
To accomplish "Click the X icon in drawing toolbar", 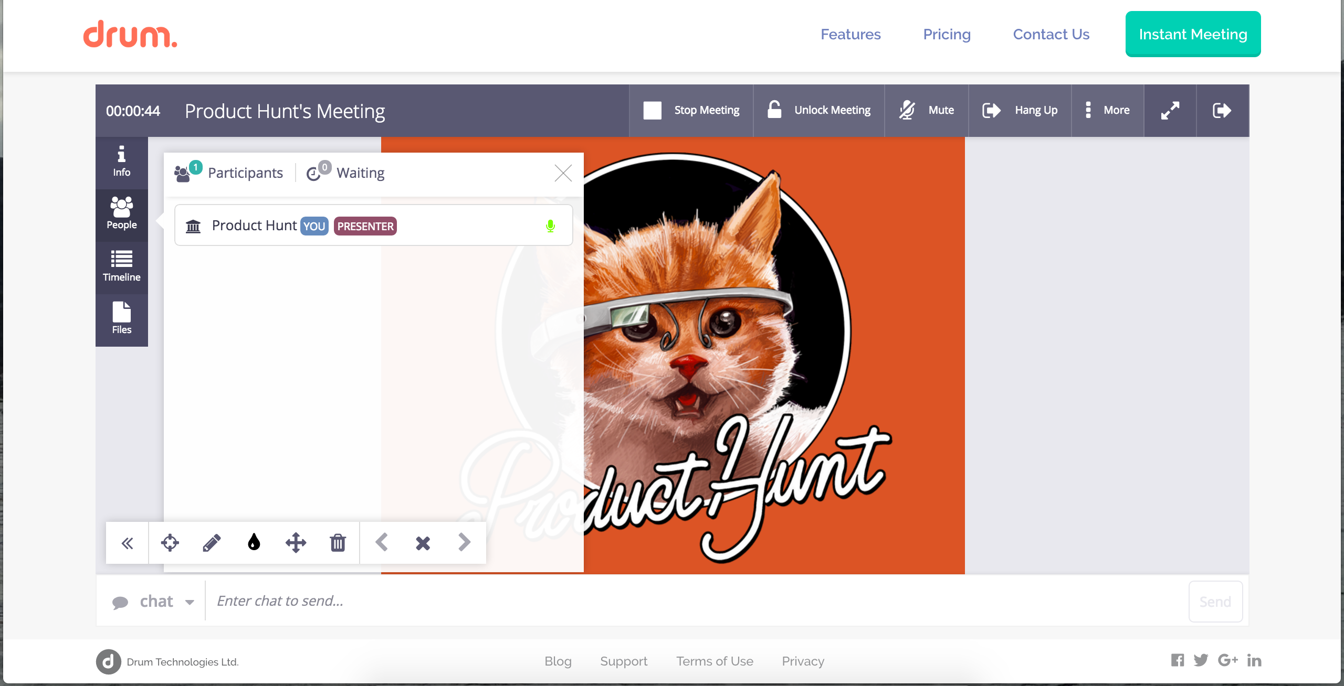I will coord(423,543).
